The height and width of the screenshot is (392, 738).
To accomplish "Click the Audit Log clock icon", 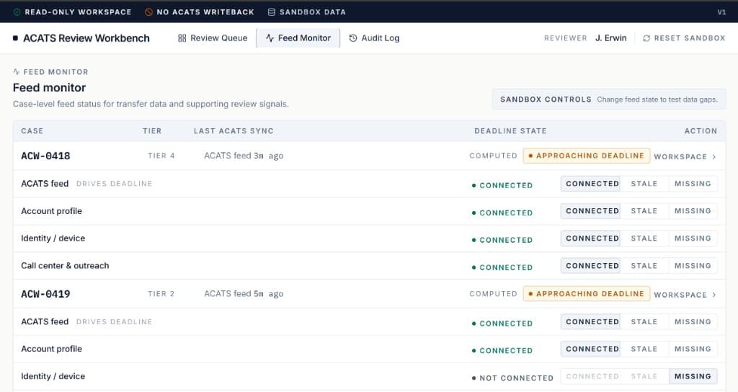I will (353, 38).
